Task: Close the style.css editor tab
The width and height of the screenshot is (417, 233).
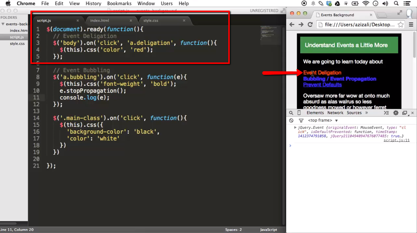Action: tap(184, 20)
